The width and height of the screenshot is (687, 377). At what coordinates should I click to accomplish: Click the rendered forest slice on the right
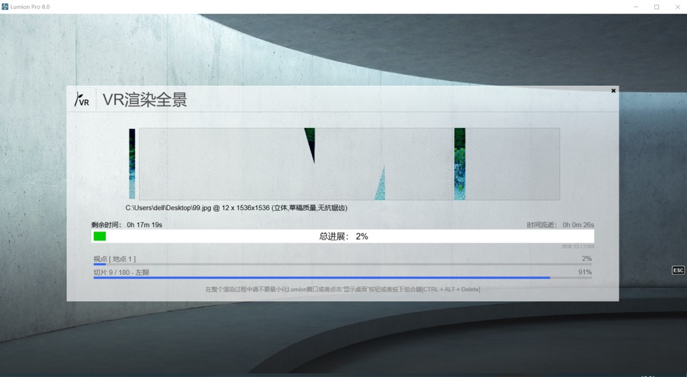tap(460, 164)
